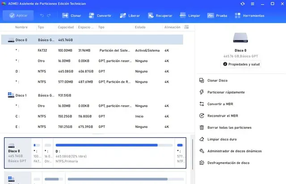This screenshot has width=286, height=184.
Task: Choose Limpiar disco duro option
Action: coord(222,139)
